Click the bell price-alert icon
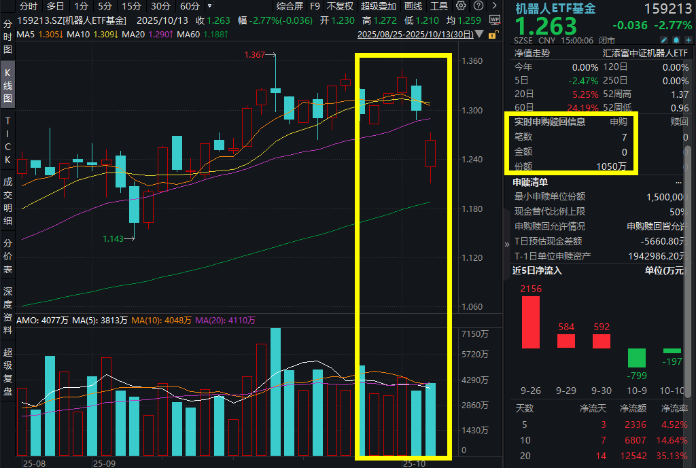Image resolution: width=696 pixels, height=468 pixels. click(676, 39)
